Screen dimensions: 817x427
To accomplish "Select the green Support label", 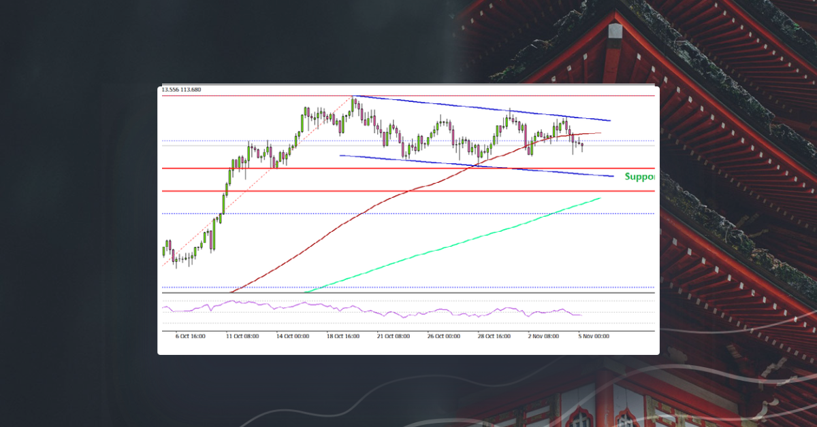I will pos(639,176).
